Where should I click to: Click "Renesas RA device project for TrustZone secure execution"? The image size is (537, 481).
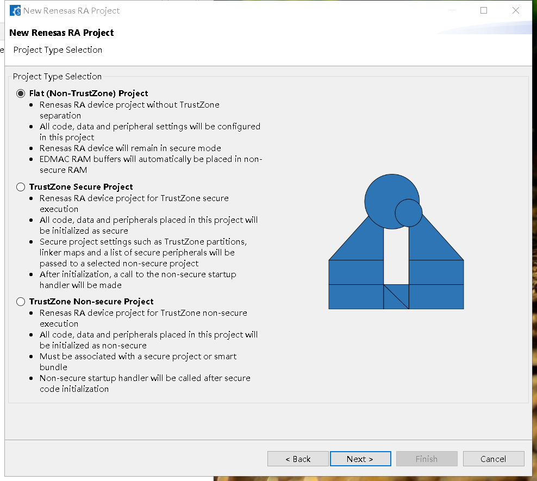[x=134, y=204]
